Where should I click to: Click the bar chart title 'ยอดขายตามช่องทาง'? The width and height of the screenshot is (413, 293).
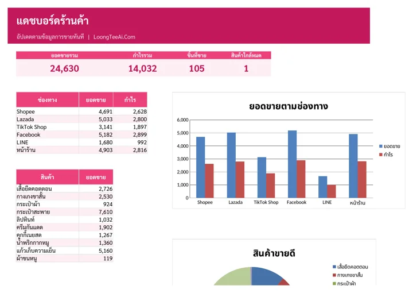click(289, 106)
